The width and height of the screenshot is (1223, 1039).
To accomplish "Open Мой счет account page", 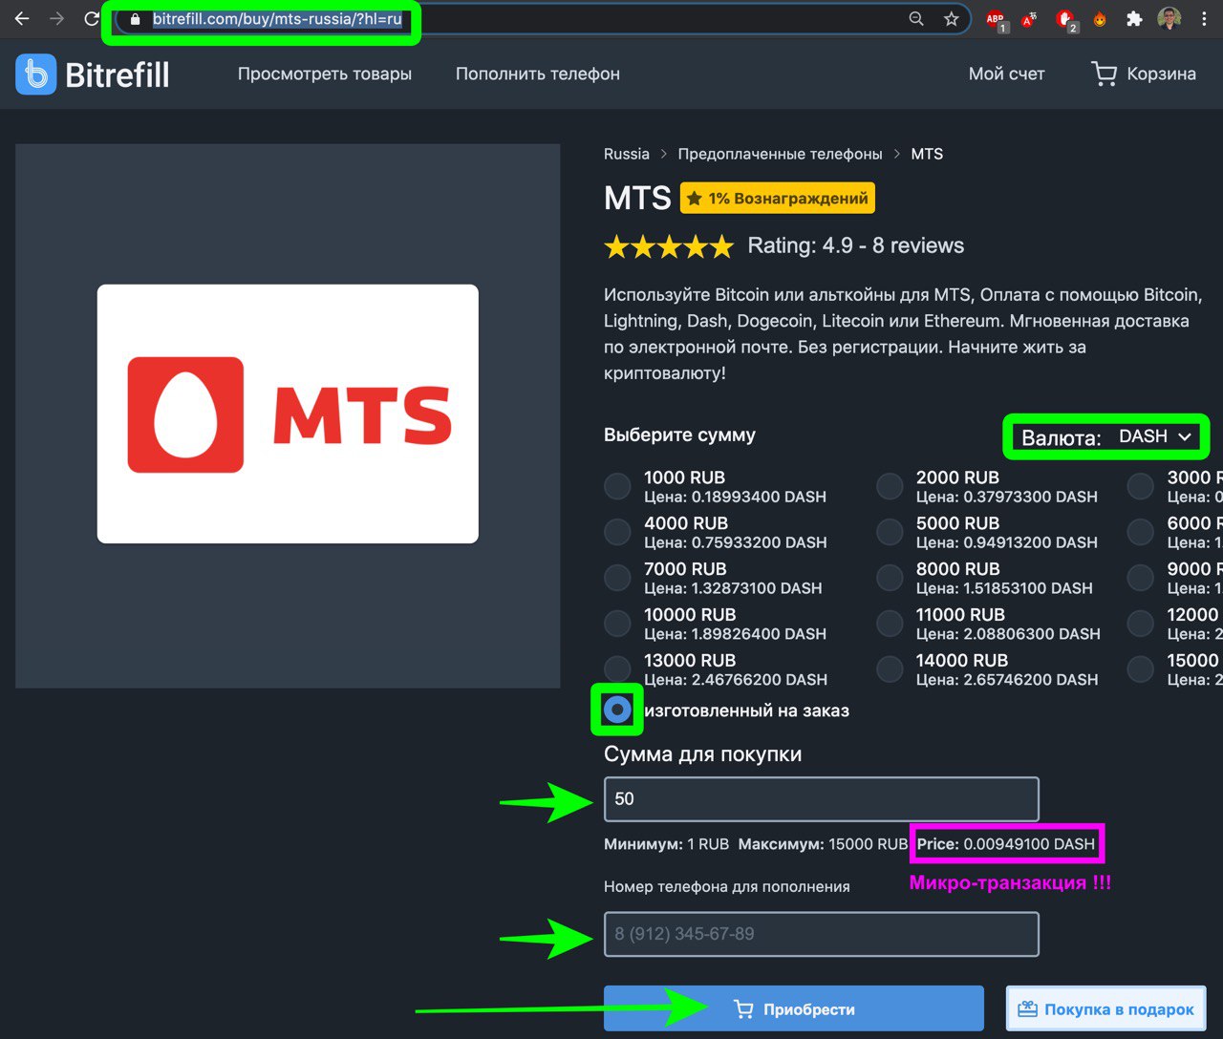I will click(1007, 74).
